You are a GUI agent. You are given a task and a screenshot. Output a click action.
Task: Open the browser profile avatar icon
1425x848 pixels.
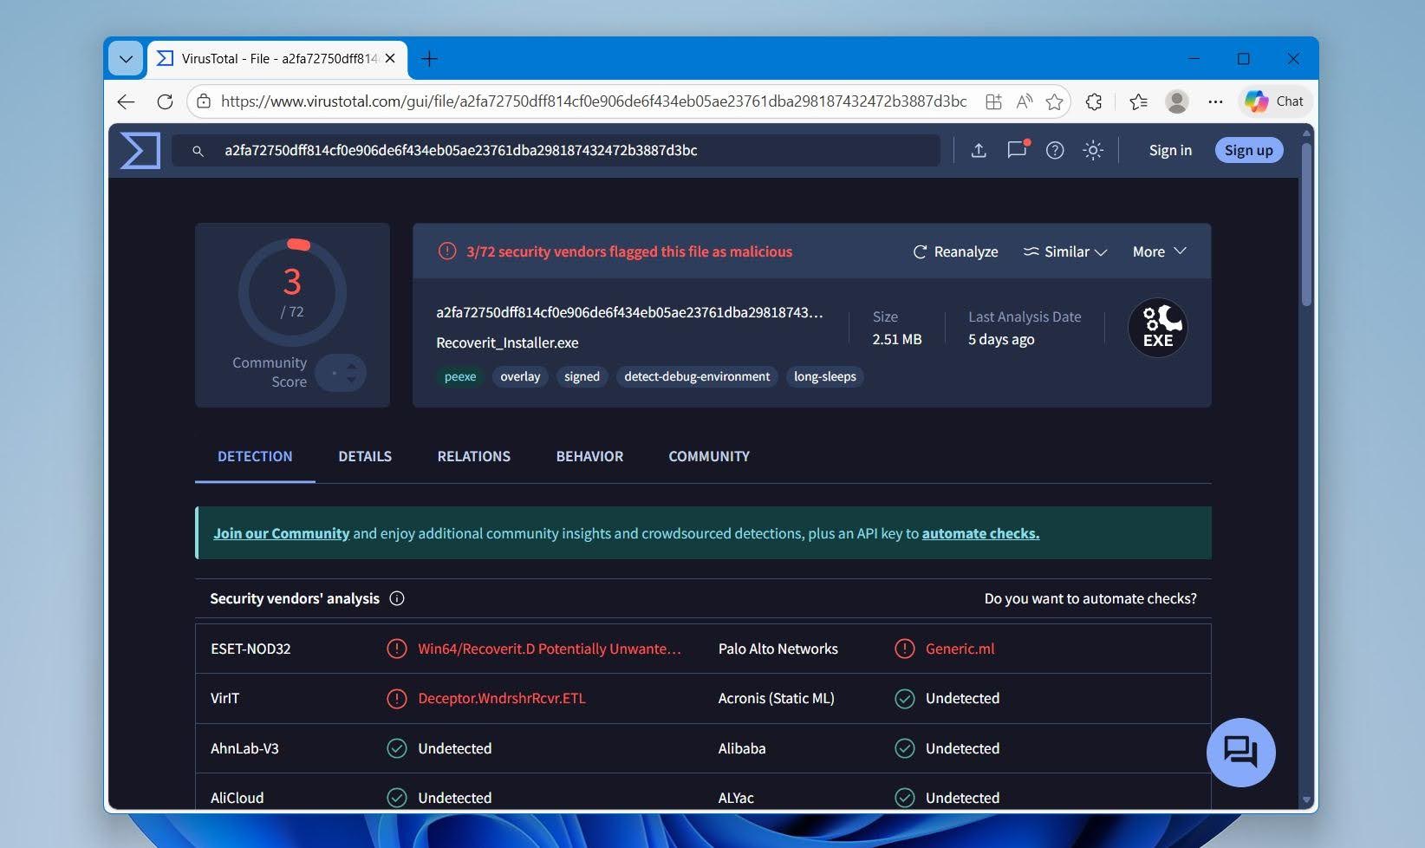(1176, 101)
